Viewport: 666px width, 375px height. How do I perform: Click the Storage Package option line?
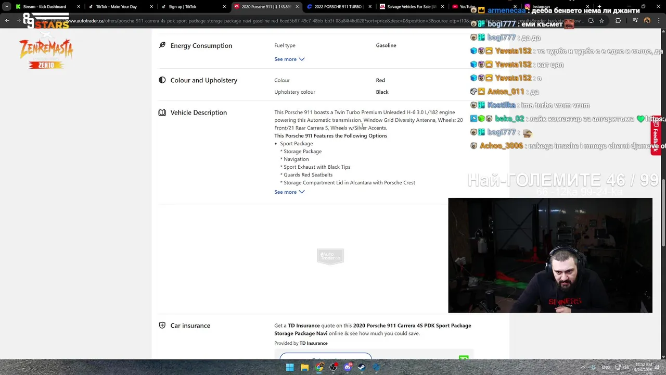point(301,151)
